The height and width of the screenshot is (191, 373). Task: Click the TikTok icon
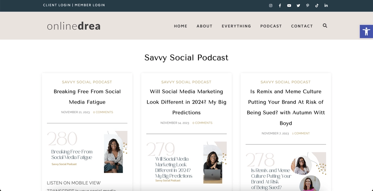click(x=317, y=6)
